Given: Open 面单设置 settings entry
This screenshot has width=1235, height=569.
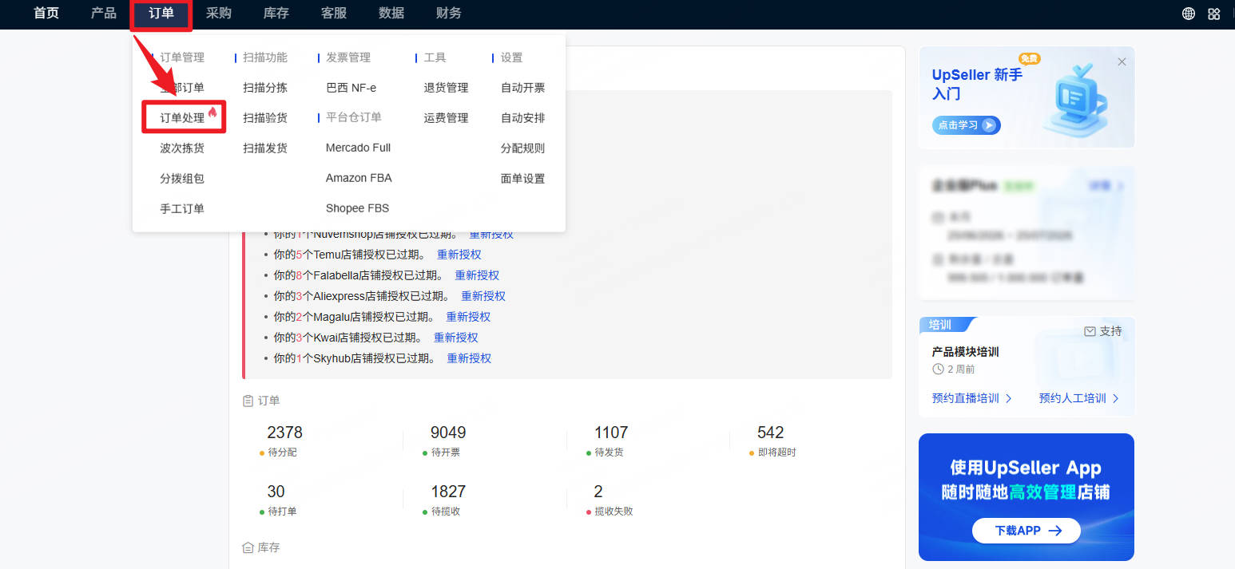Looking at the screenshot, I should [x=523, y=179].
